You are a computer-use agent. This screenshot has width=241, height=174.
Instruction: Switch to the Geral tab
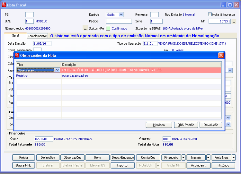pyautogui.click(x=15, y=36)
